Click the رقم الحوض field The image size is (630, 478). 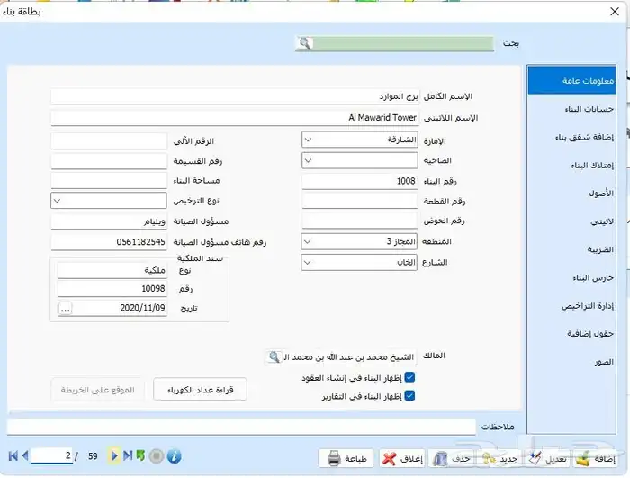tap(360, 221)
